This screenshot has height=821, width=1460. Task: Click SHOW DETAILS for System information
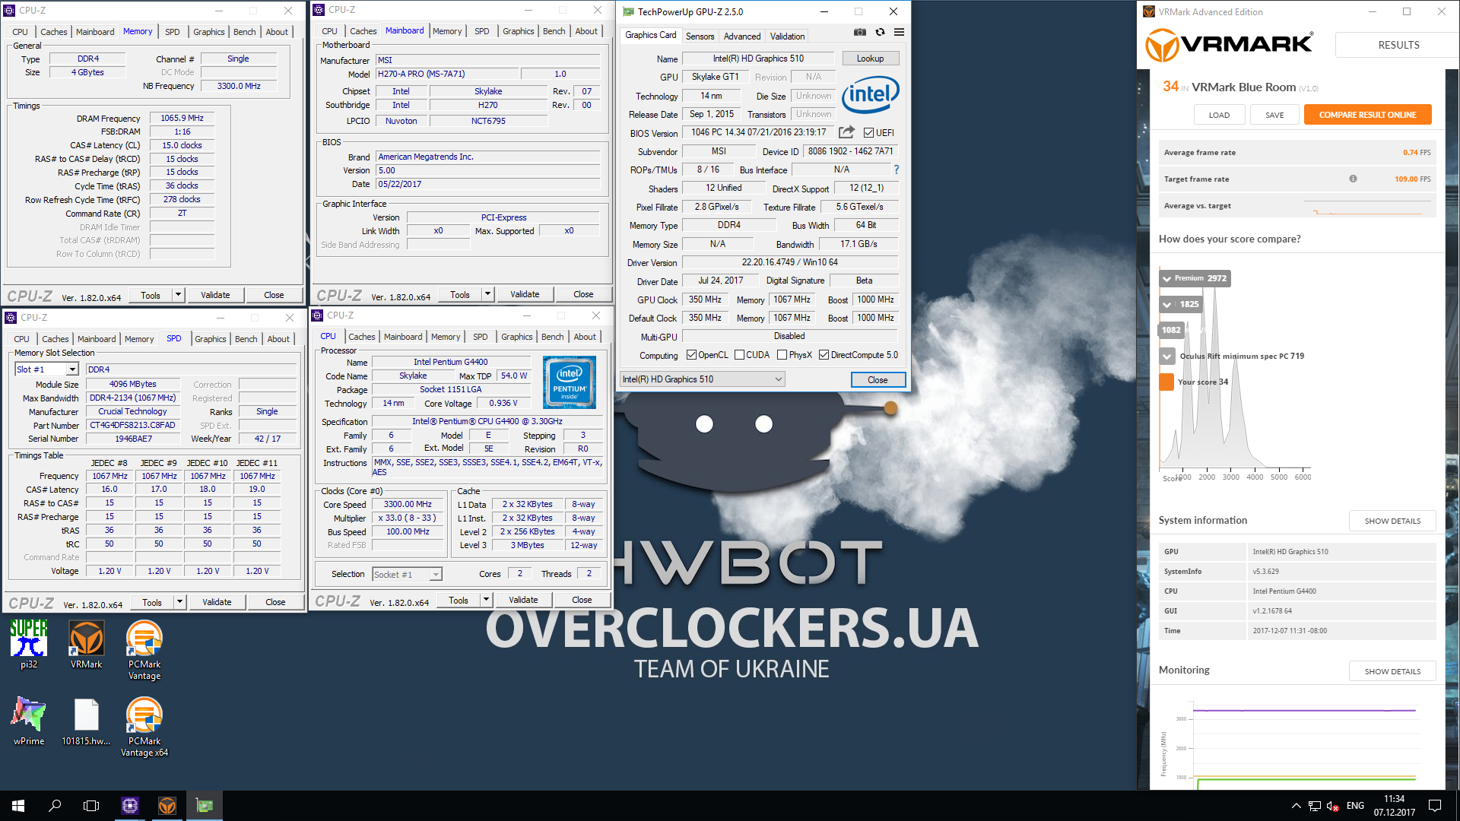[x=1392, y=521]
